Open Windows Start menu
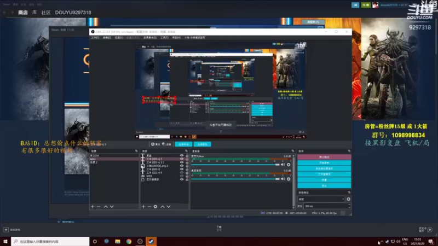Viewport: 438px width, 246px height. pos(5,241)
